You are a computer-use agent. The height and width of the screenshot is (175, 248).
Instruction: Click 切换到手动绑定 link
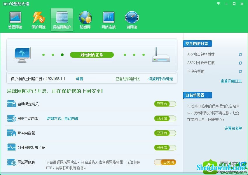tap(160, 79)
